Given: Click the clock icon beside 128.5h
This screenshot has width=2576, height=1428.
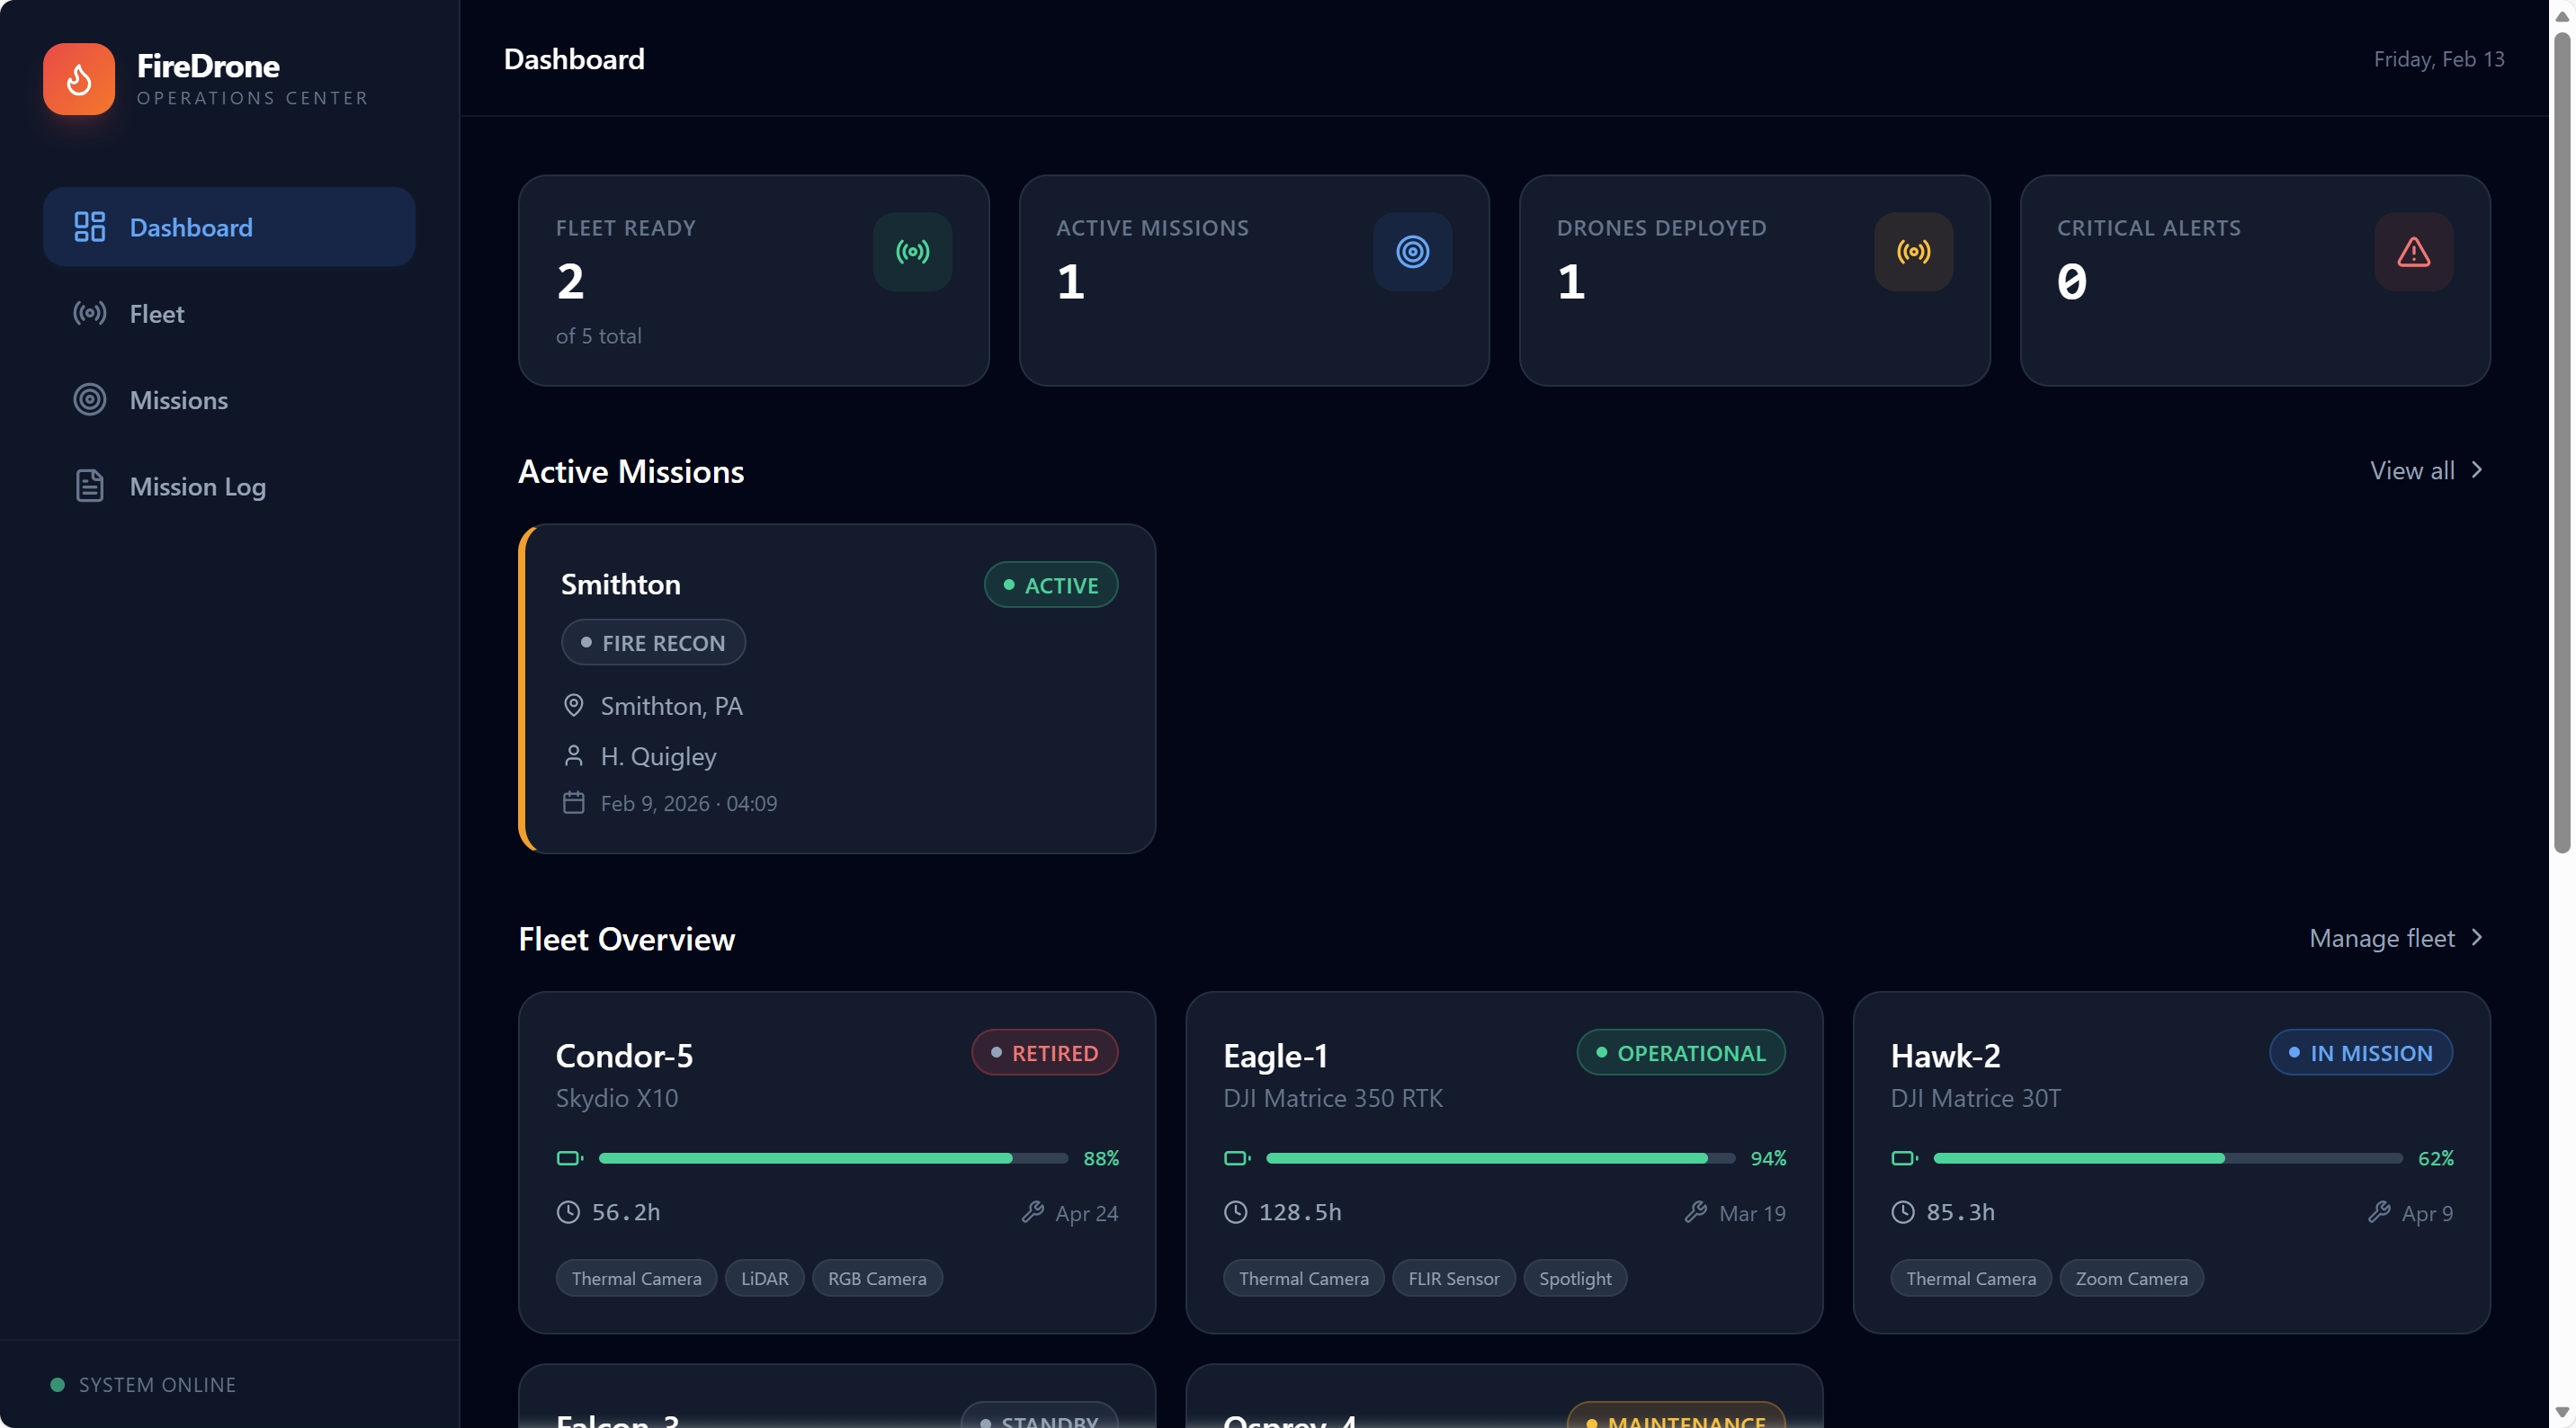Looking at the screenshot, I should click(x=1236, y=1213).
